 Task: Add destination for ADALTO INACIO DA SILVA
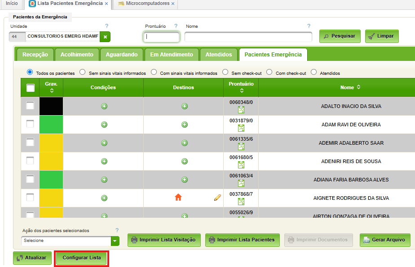(185, 106)
